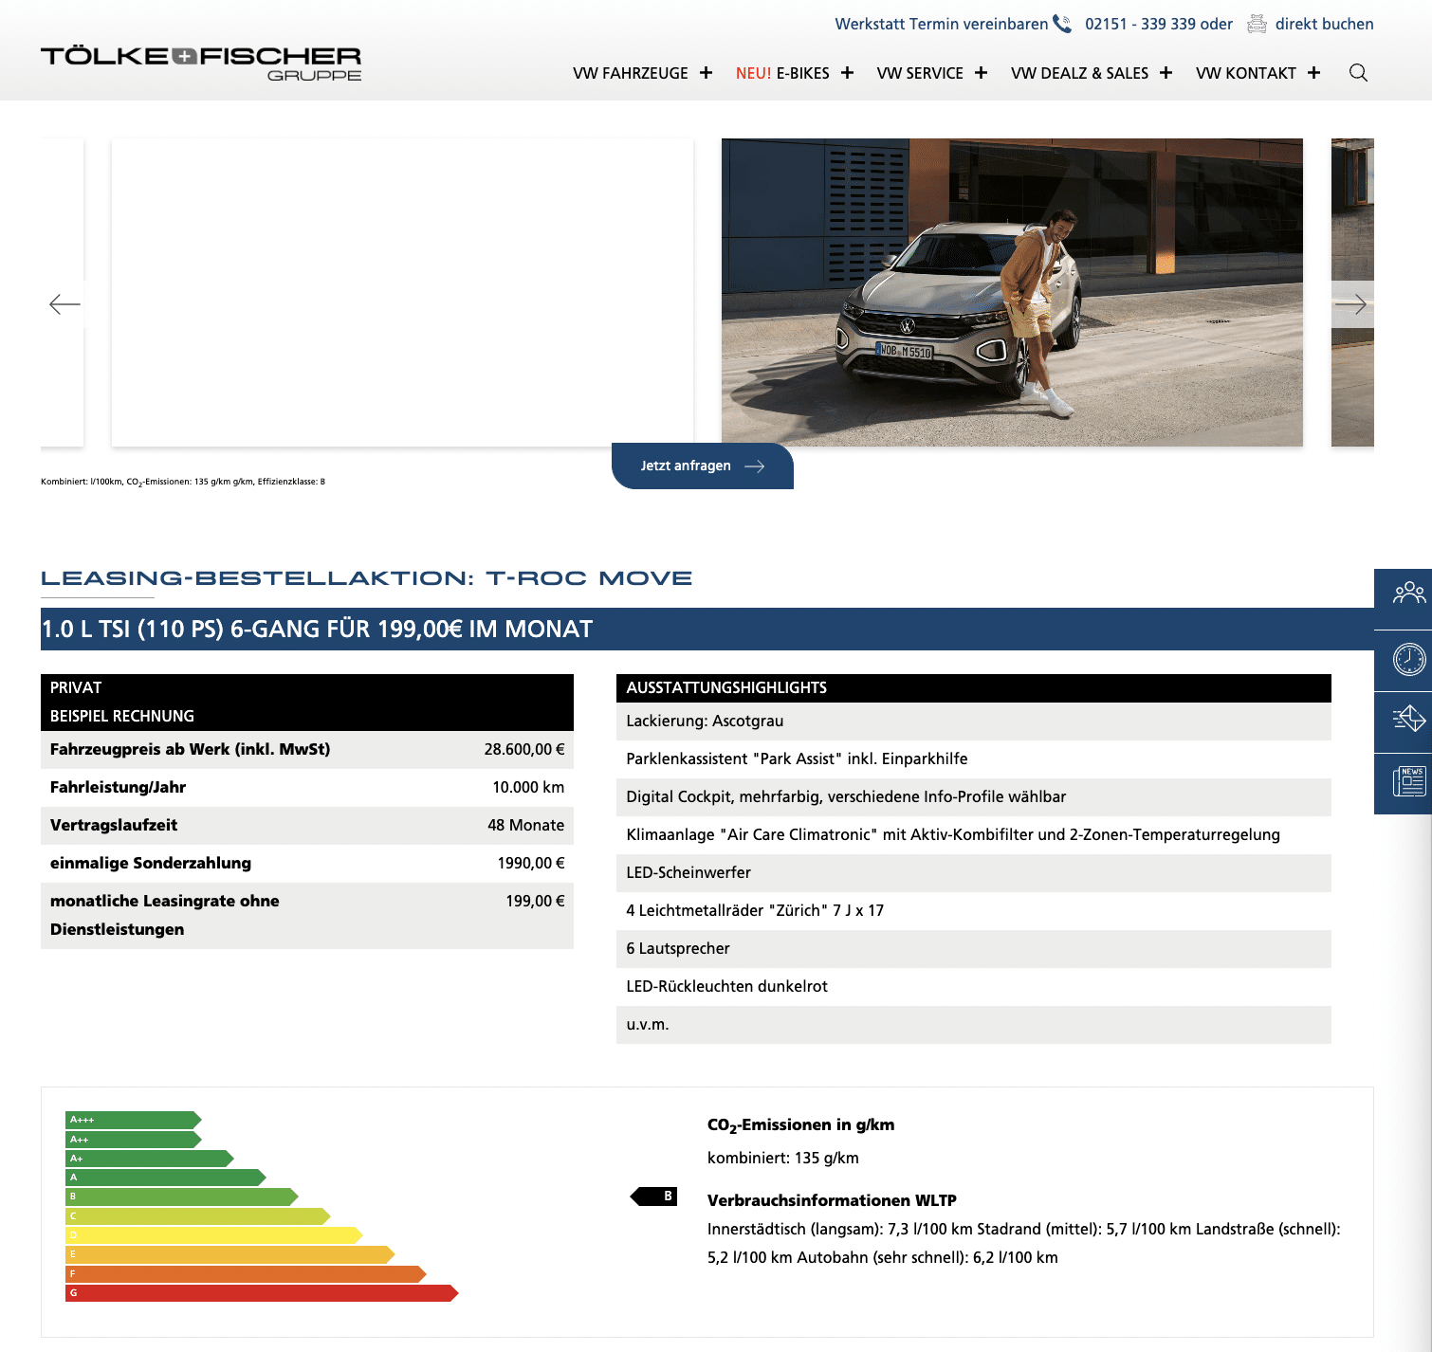This screenshot has width=1432, height=1352.
Task: Open the news sidebar icon
Action: tap(1408, 781)
